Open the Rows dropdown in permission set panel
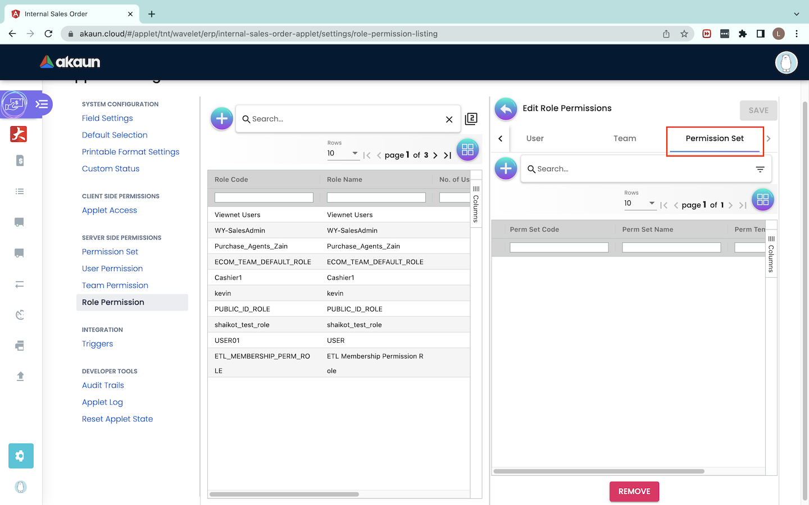 pos(639,203)
